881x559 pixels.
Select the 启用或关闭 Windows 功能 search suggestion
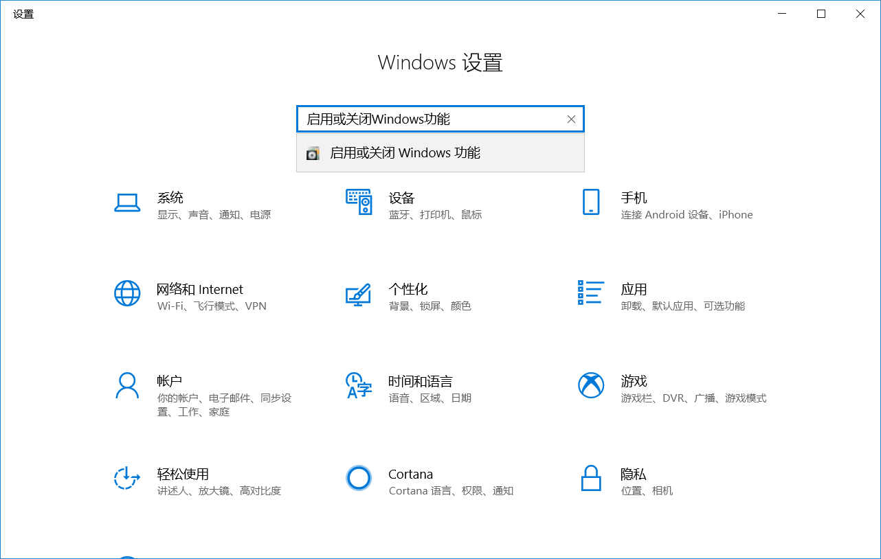[x=440, y=152]
